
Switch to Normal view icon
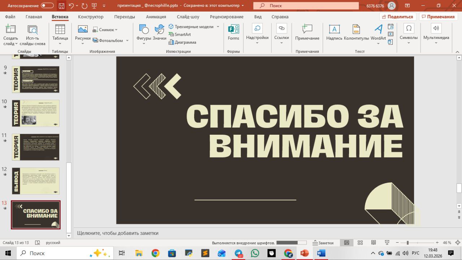[x=347, y=243]
